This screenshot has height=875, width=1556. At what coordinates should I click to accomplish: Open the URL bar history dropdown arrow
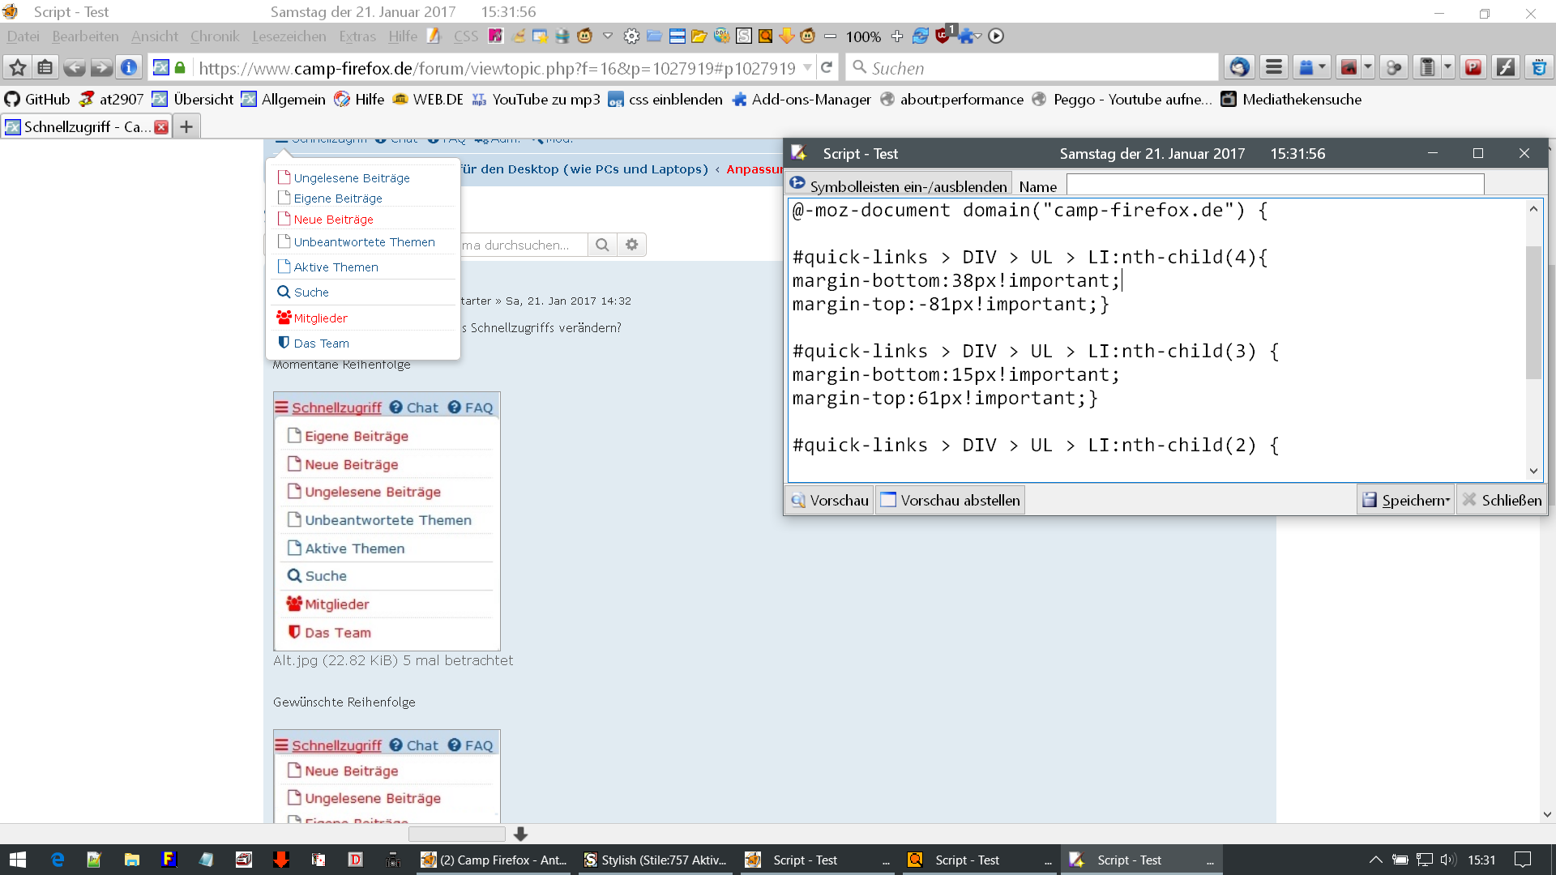pyautogui.click(x=808, y=68)
